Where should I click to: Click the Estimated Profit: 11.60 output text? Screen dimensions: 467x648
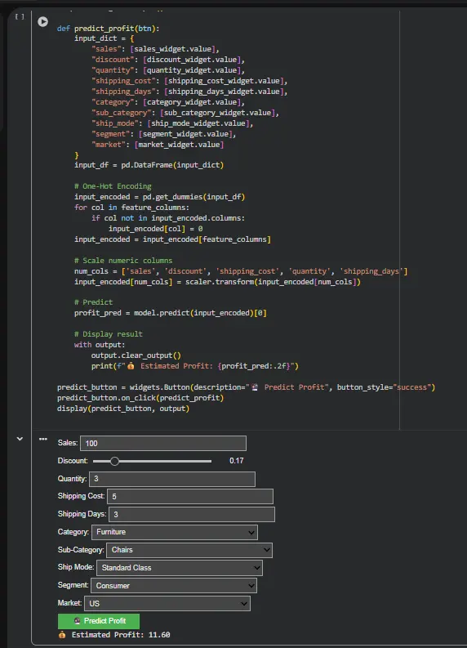[121, 634]
